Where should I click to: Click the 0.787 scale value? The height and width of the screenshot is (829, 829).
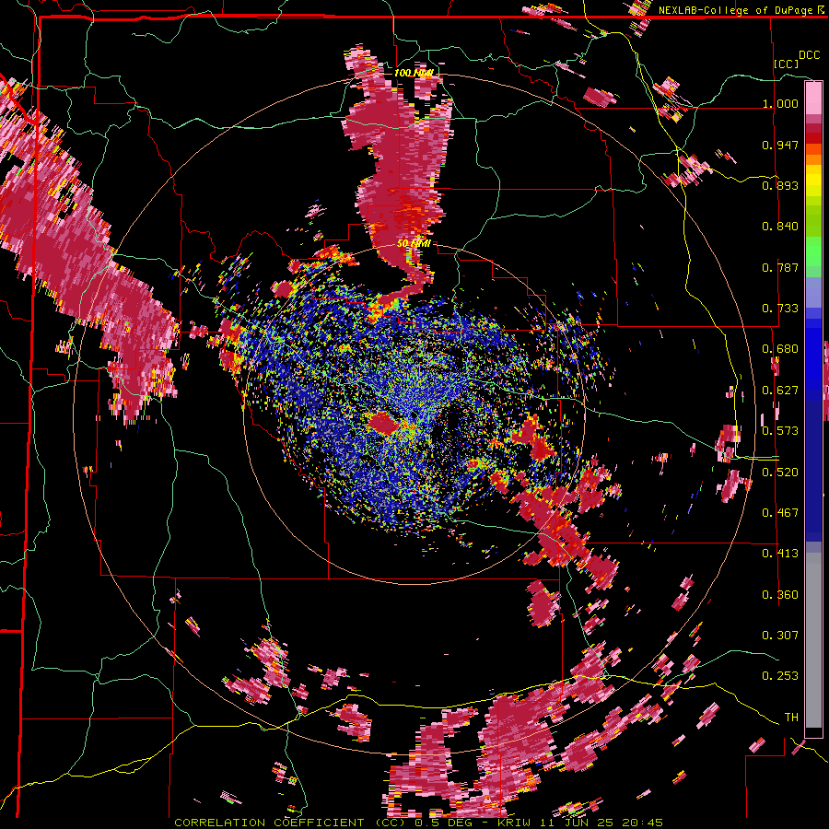pos(780,267)
